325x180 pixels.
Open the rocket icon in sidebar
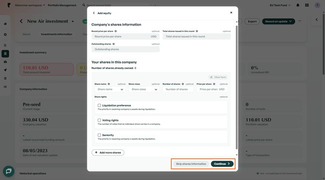point(5,70)
